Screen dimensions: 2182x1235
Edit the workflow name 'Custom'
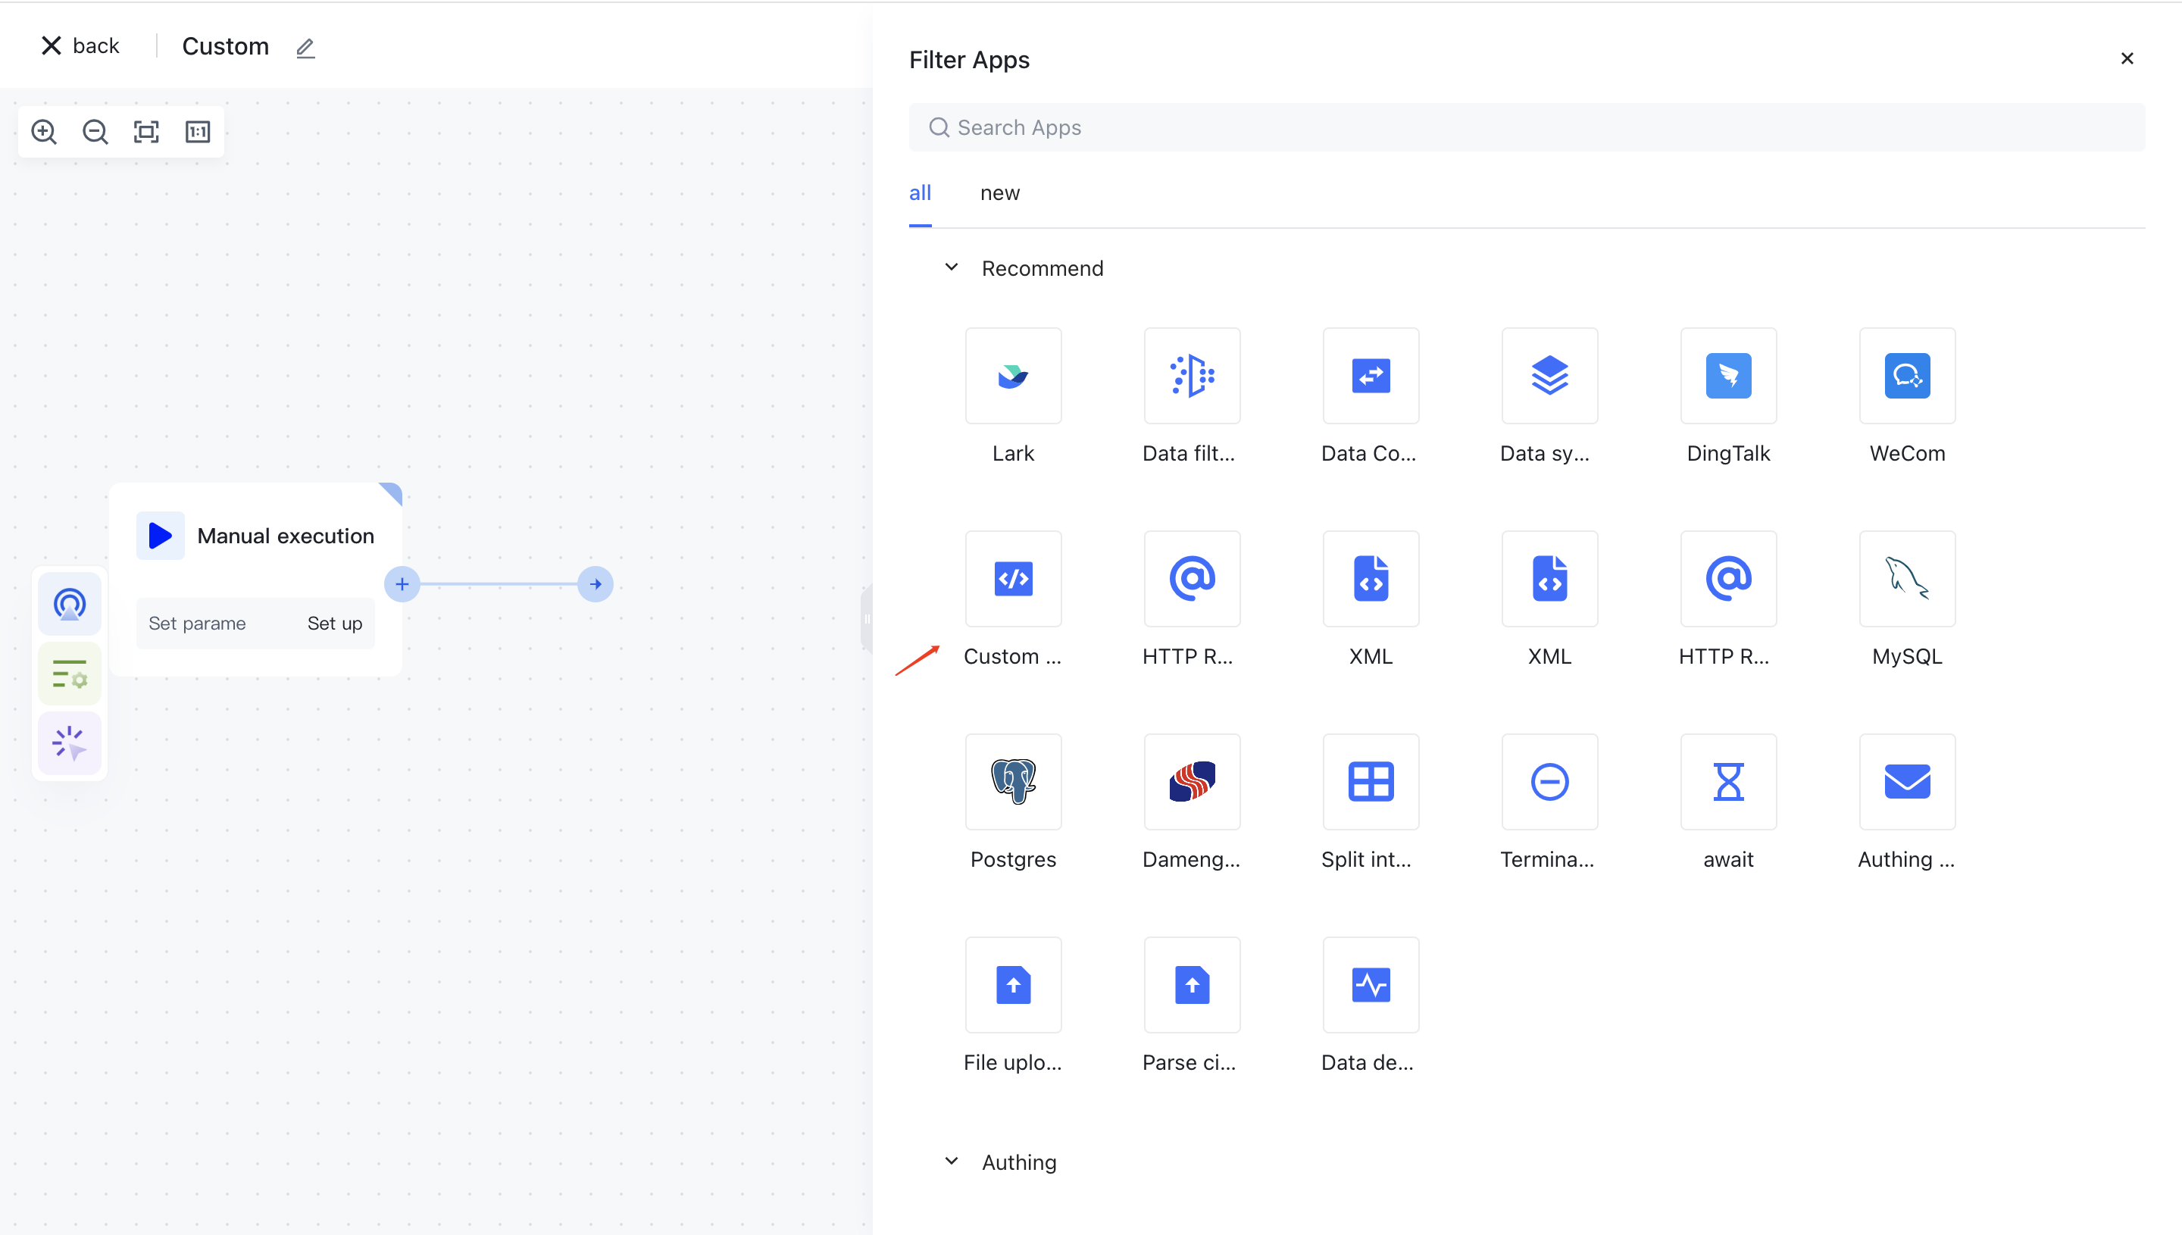pyautogui.click(x=305, y=48)
